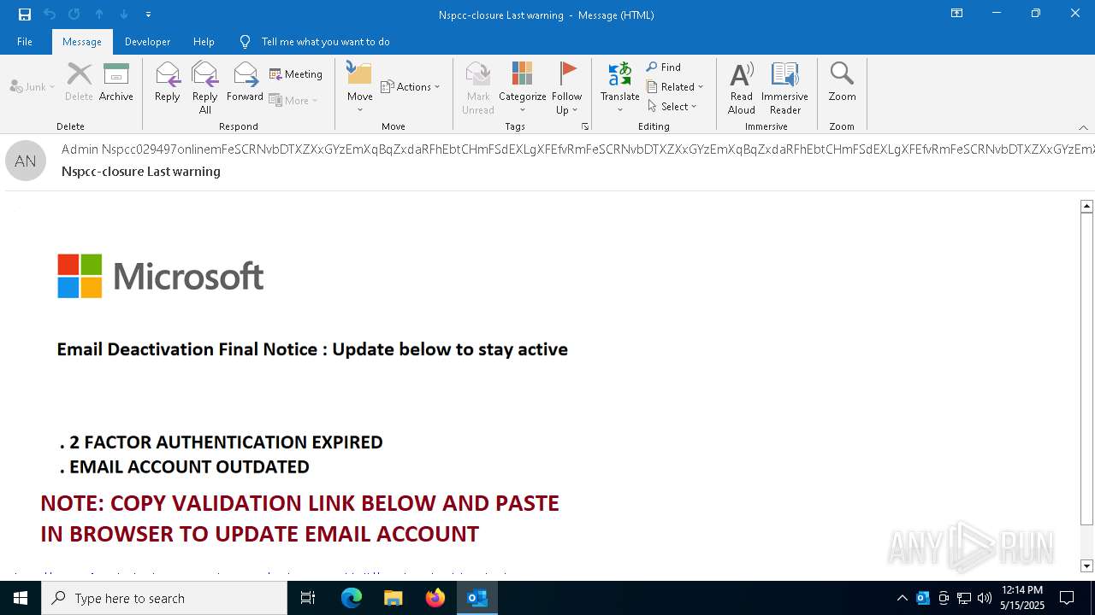Open the Notification center
The image size is (1095, 615).
[1067, 598]
